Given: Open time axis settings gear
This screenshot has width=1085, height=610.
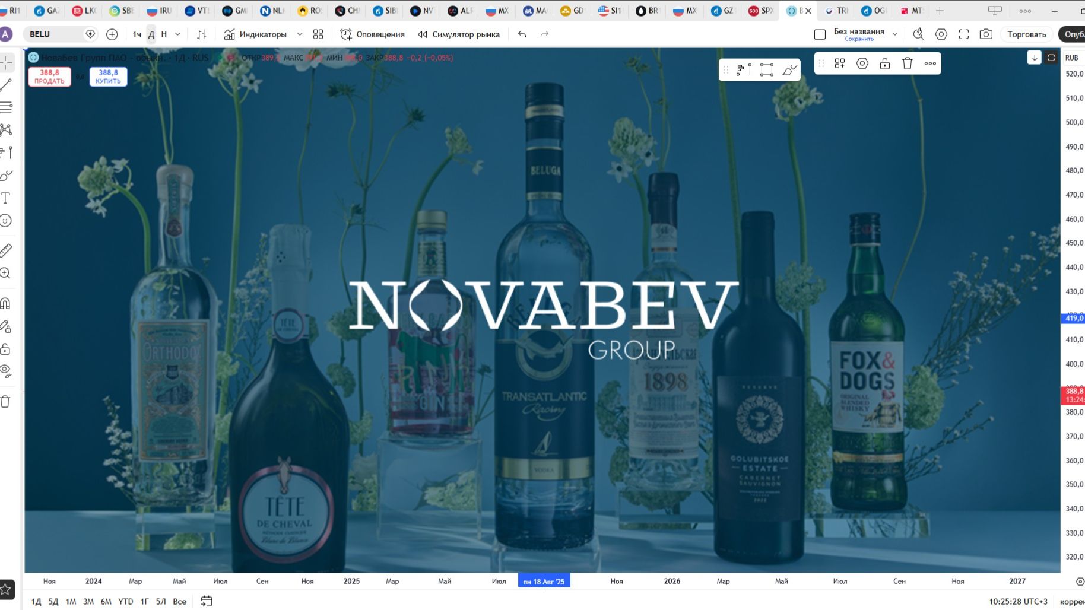Looking at the screenshot, I should tap(1080, 582).
